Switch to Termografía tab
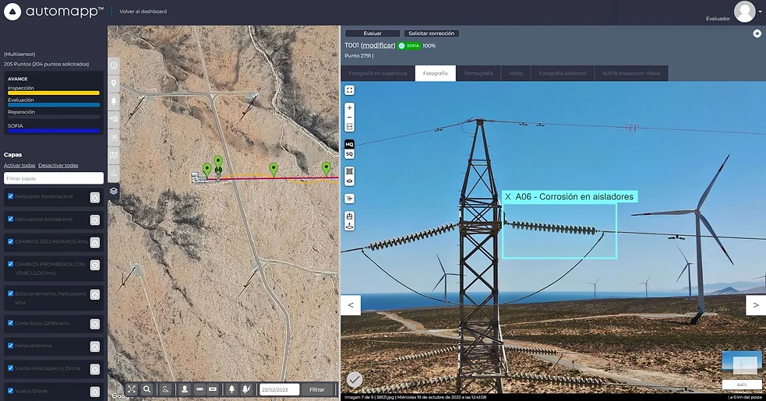Image resolution: width=766 pixels, height=401 pixels. tap(478, 73)
